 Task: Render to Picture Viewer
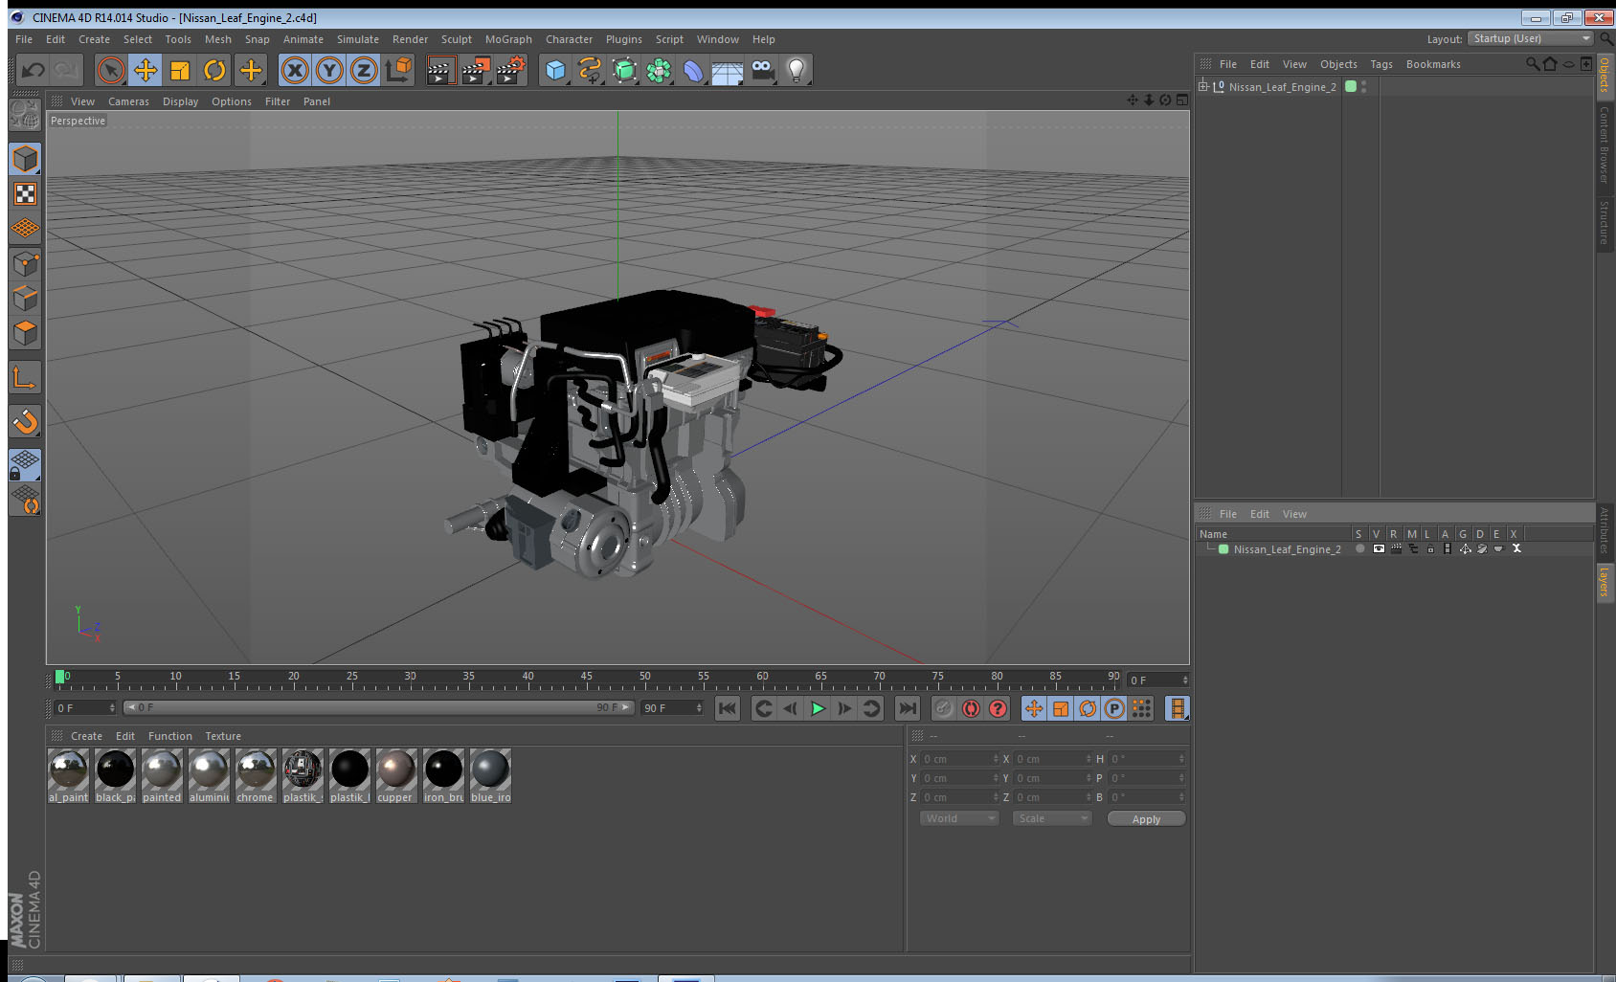(x=475, y=70)
